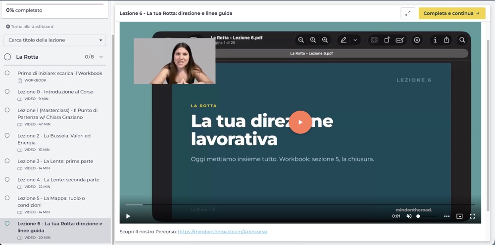This screenshot has height=245, width=495.
Task: Play the video with the orange center button
Action: [x=300, y=122]
